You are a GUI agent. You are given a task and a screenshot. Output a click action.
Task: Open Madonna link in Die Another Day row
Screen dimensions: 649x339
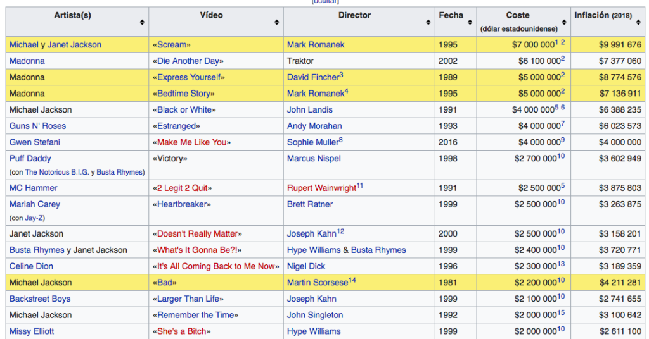[x=27, y=61]
